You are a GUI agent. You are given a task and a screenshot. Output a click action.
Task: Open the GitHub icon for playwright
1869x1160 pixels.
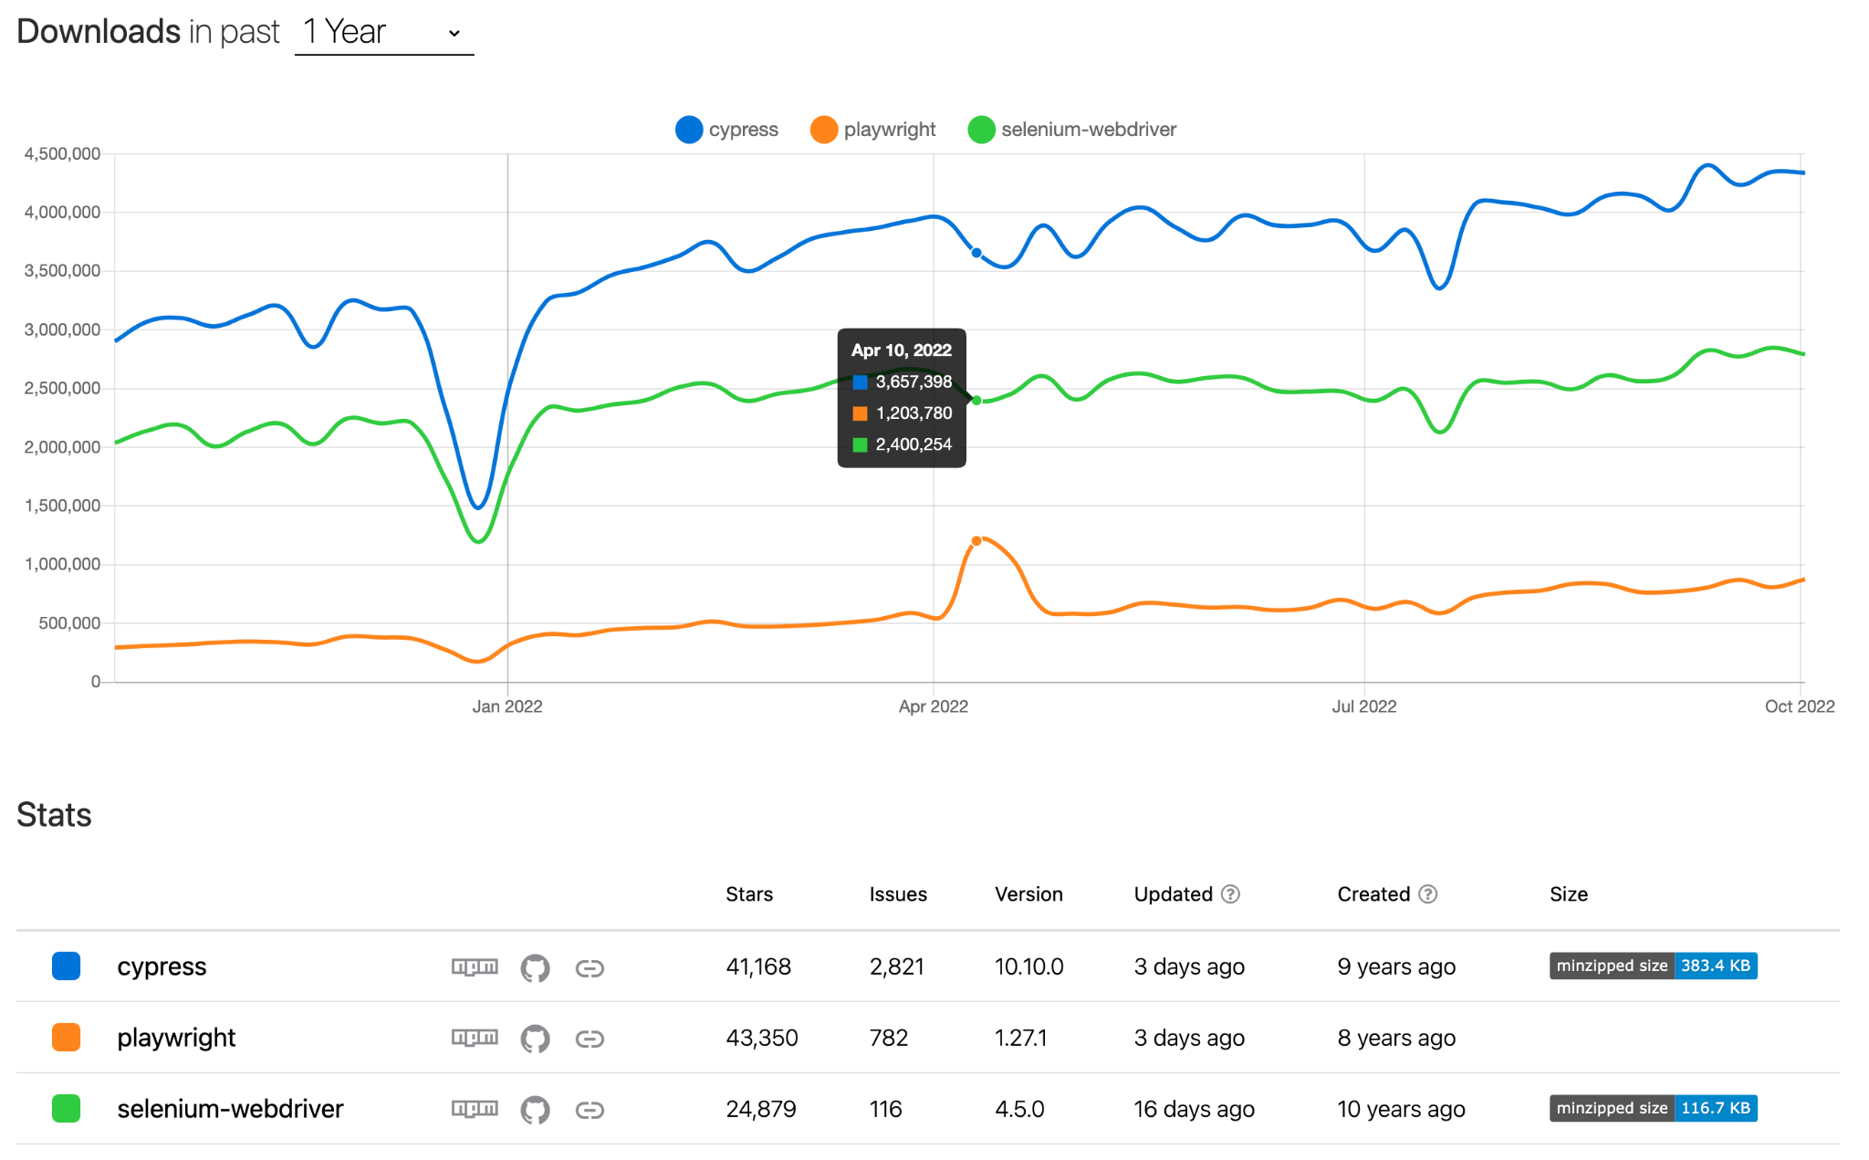pos(535,1039)
